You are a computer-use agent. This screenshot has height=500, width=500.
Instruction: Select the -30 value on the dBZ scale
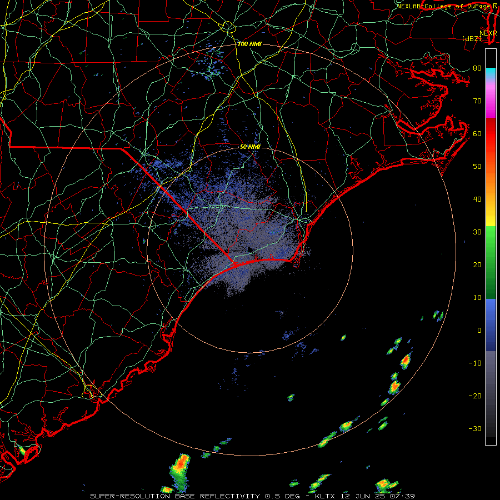click(475, 428)
